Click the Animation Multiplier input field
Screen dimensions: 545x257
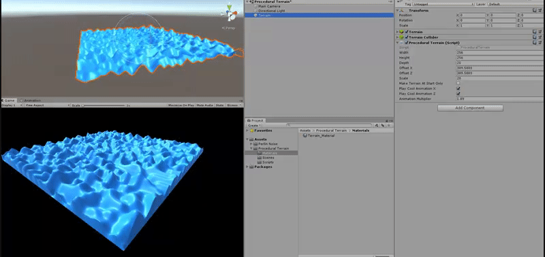[x=500, y=99]
